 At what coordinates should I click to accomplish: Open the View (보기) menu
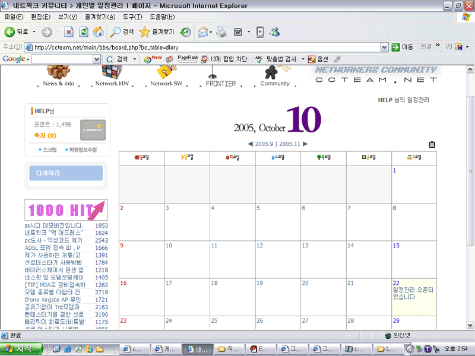click(68, 17)
